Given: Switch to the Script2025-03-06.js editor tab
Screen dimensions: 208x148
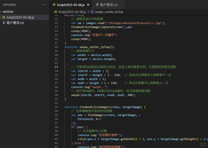Looking at the screenshot, I should click(71, 5).
